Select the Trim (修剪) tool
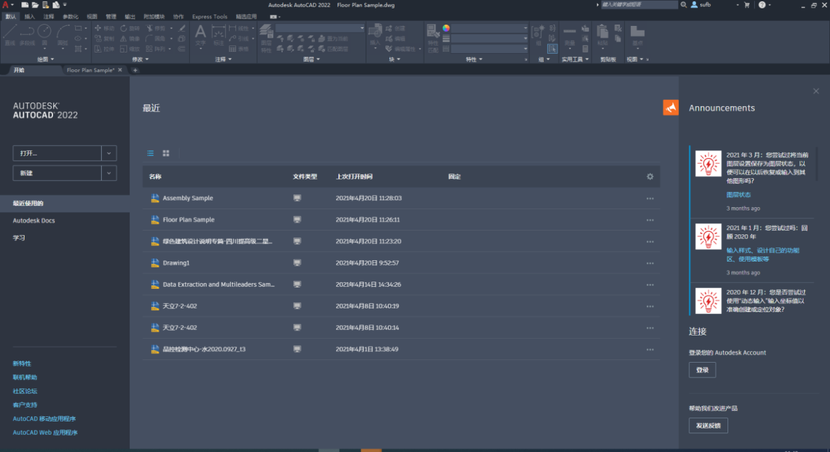The image size is (830, 452). (x=156, y=28)
